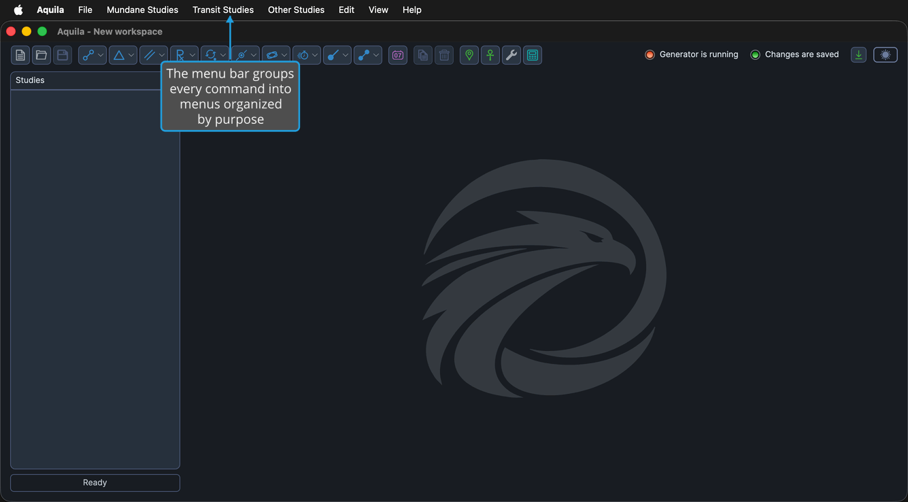Screen dimensions: 908x502
Task: Open the target-with-line study dropdown
Action: click(x=246, y=55)
